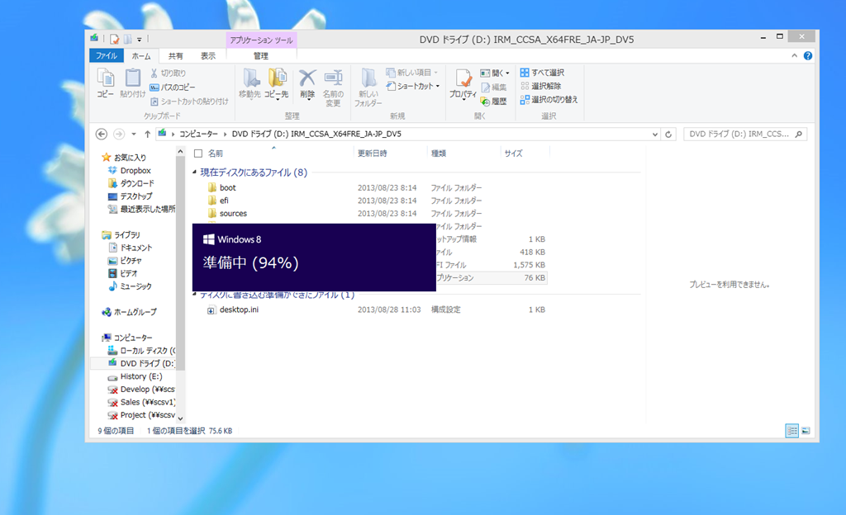Click Select none (選択解除)
This screenshot has height=515, width=846.
pos(540,86)
